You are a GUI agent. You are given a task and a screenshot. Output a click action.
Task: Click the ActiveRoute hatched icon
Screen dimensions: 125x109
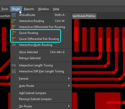pyautogui.click(x=14, y=15)
